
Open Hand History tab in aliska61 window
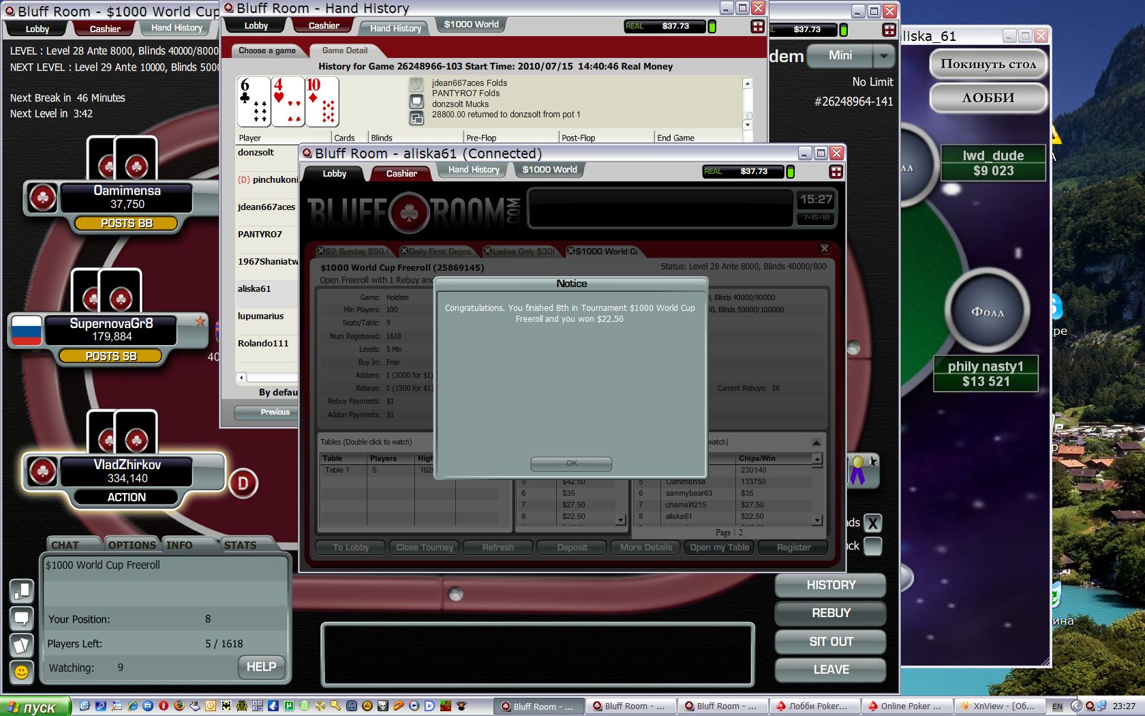point(474,170)
